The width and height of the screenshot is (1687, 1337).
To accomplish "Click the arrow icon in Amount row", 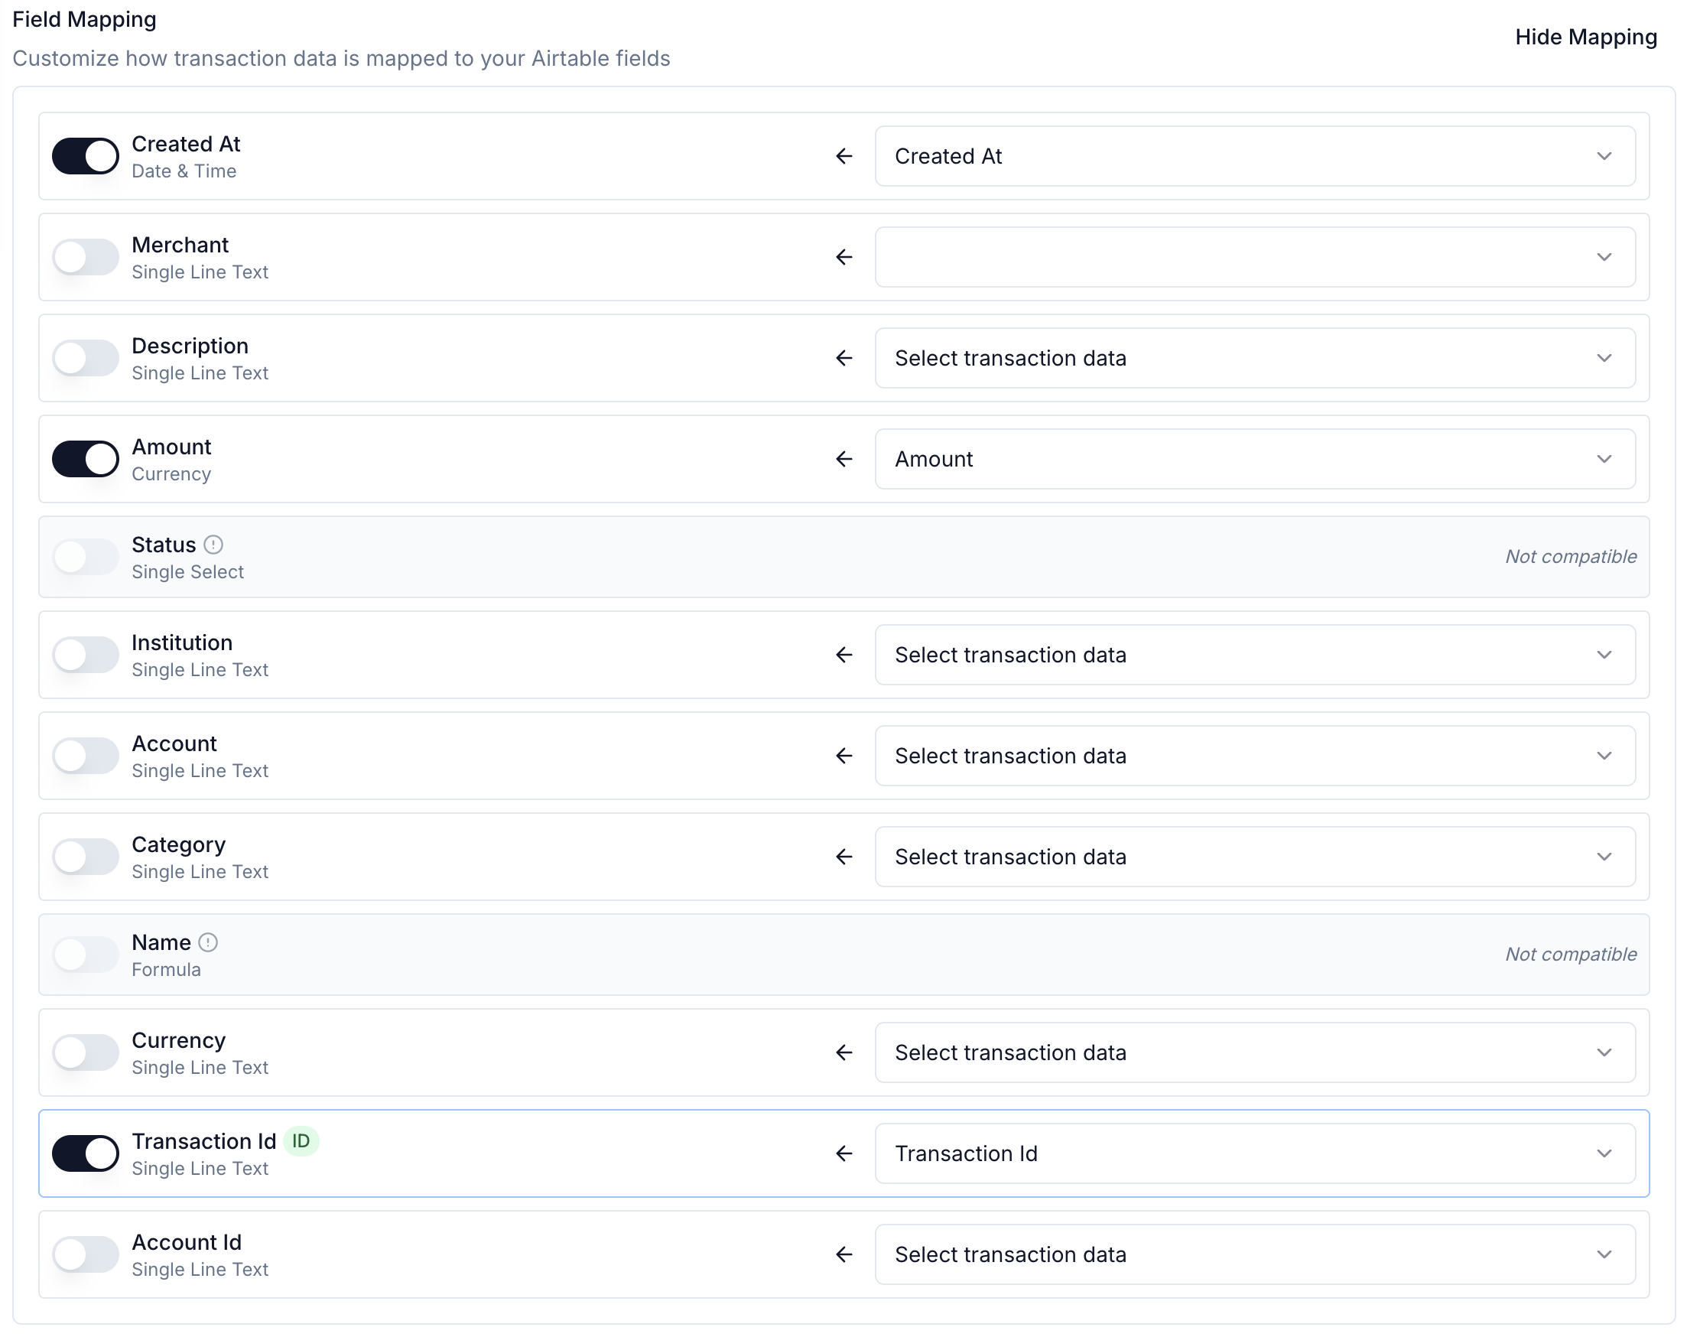I will pos(843,460).
